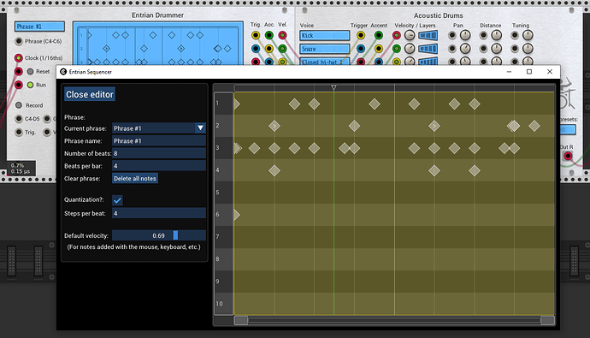The height and width of the screenshot is (338, 590).
Task: Click the Steps per beat field
Action: tap(159, 213)
